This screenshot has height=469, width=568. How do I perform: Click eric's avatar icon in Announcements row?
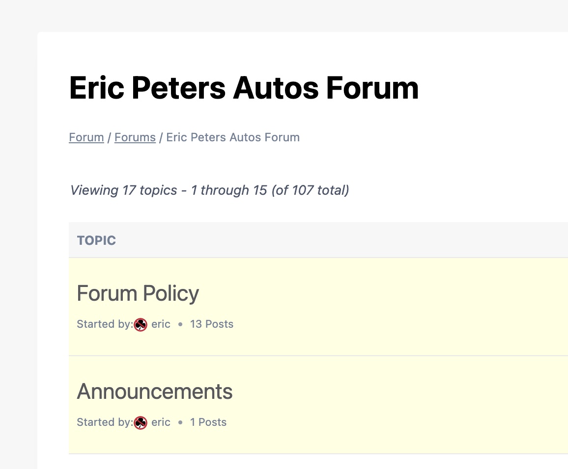coord(141,422)
